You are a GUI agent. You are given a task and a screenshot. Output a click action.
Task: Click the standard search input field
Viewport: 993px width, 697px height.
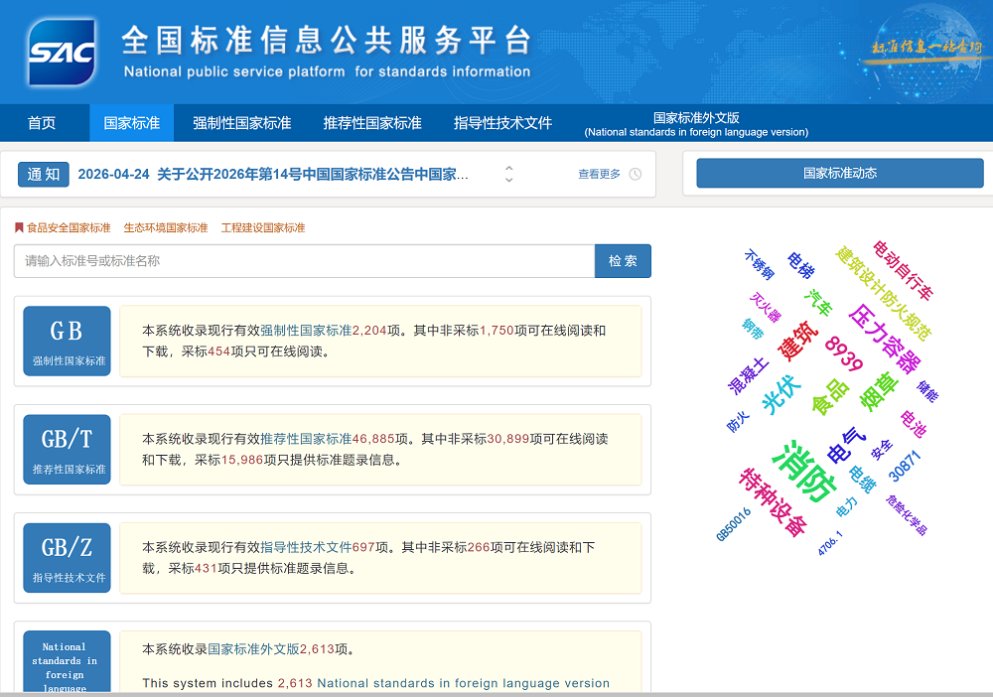point(298,260)
